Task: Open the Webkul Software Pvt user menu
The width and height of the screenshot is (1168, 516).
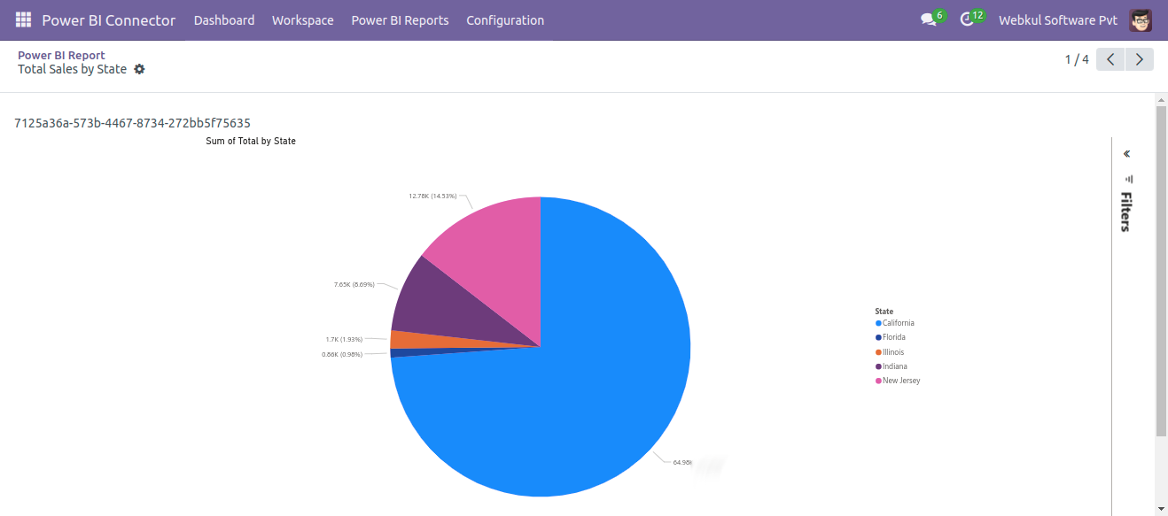Action: tap(1057, 19)
